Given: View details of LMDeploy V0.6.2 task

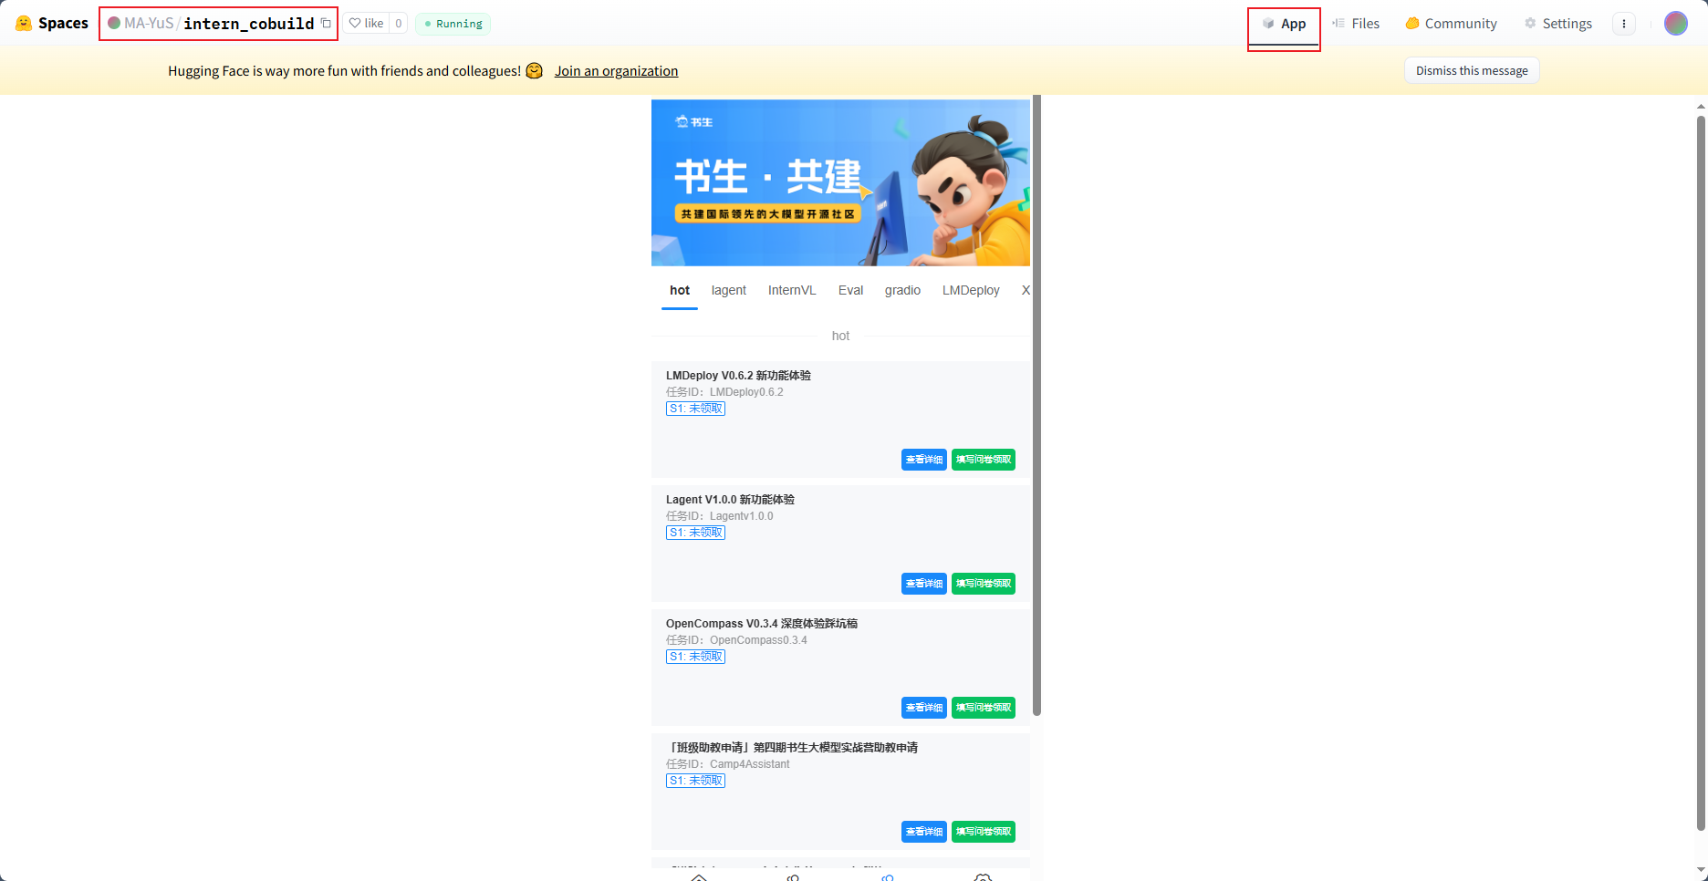Looking at the screenshot, I should coord(924,460).
